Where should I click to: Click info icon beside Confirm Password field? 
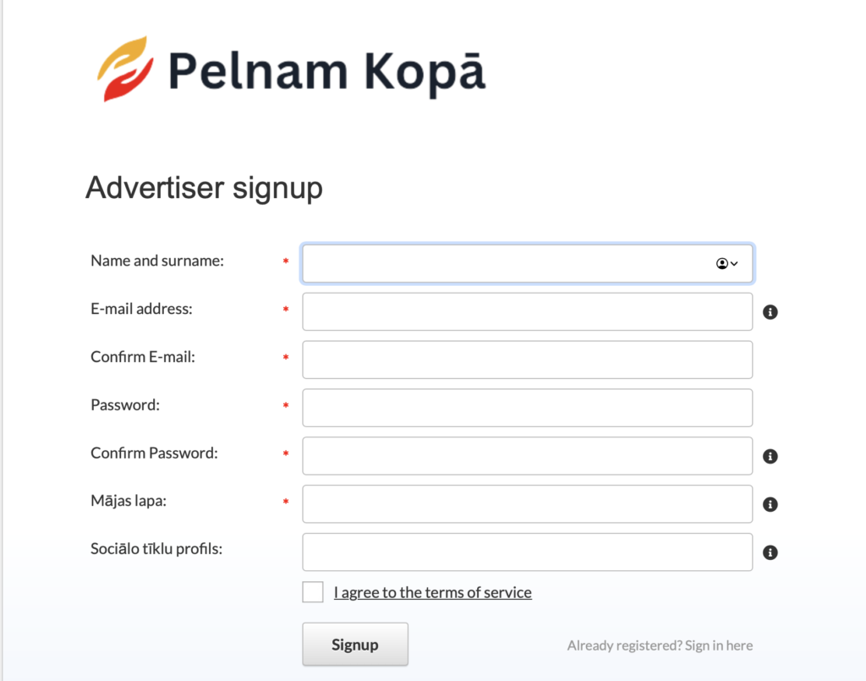coord(770,457)
